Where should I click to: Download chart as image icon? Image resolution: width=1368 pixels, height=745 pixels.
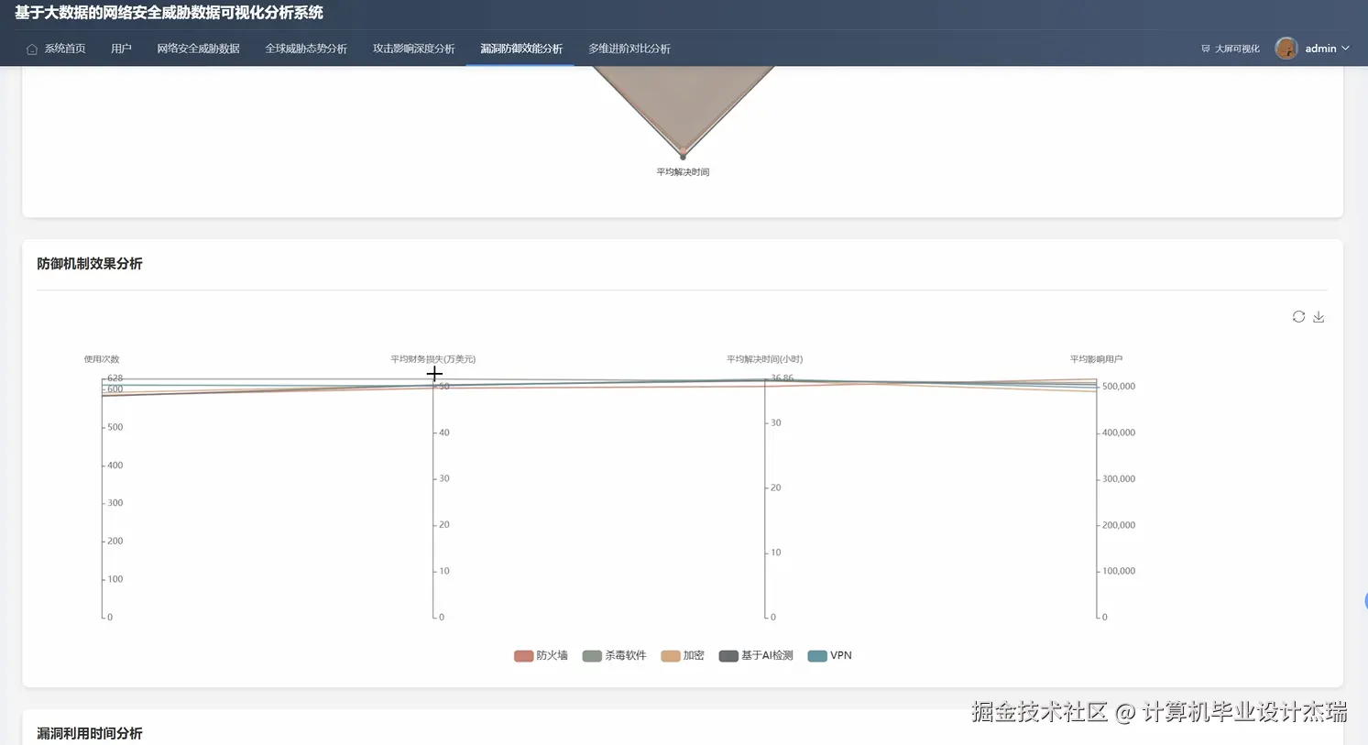[x=1319, y=317]
